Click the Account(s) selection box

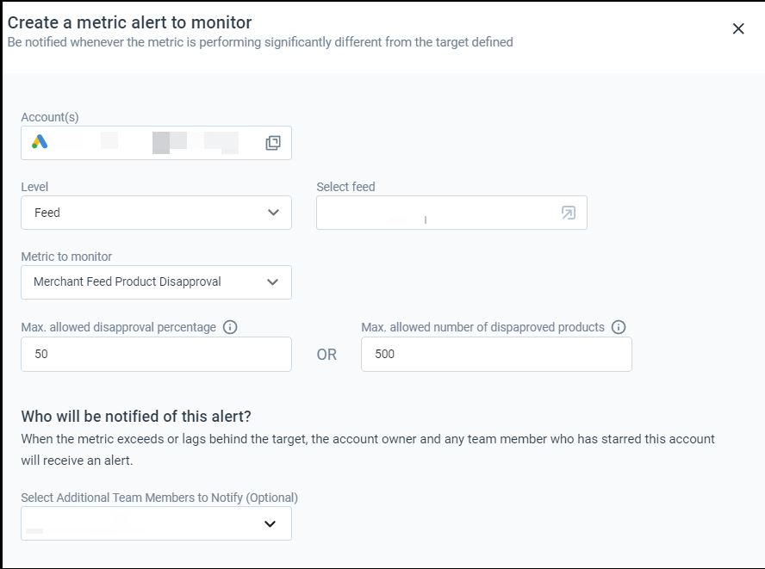pyautogui.click(x=156, y=143)
